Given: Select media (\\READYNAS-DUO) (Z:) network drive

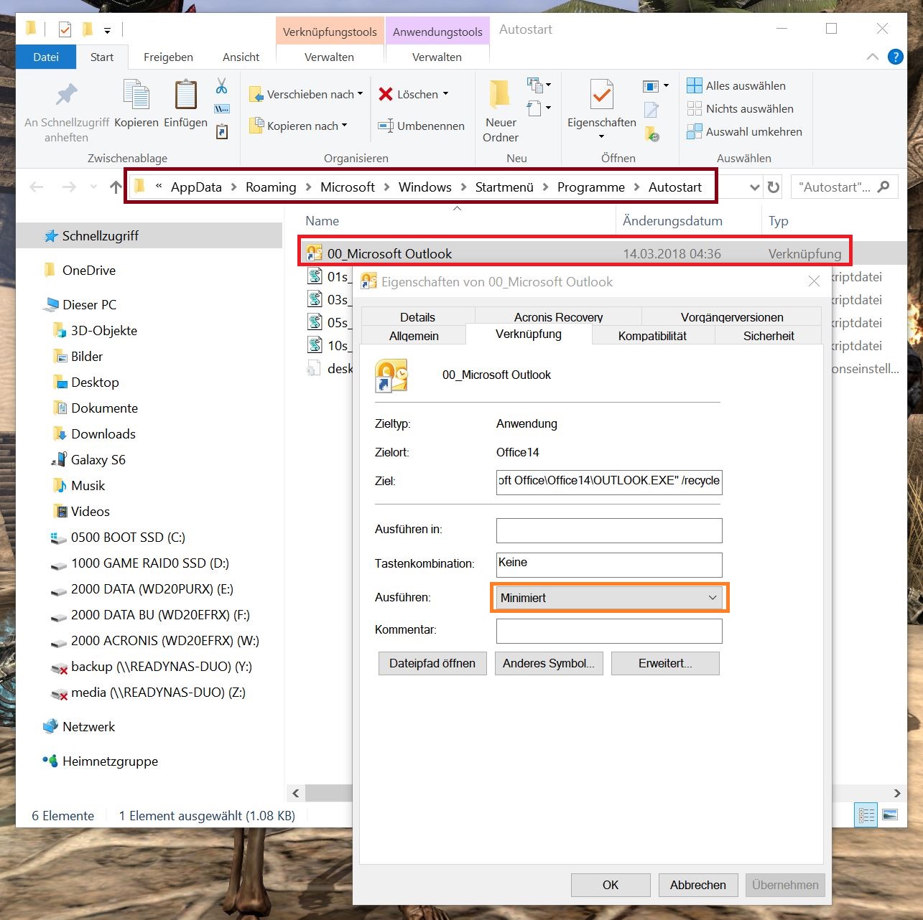Looking at the screenshot, I should [x=158, y=692].
